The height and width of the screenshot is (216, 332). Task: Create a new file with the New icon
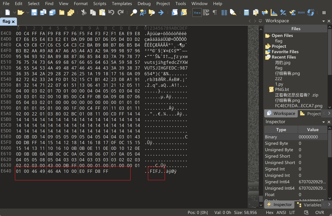point(8,12)
